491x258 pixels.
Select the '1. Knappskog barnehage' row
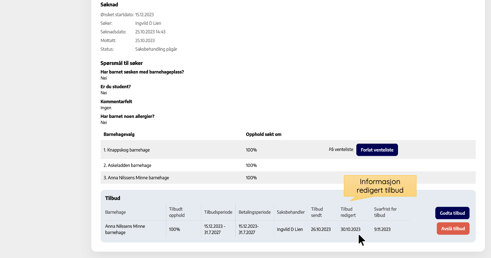click(288, 150)
